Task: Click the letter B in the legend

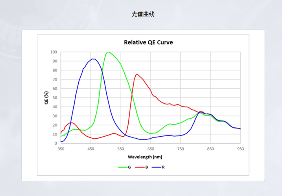Action: (x=146, y=167)
